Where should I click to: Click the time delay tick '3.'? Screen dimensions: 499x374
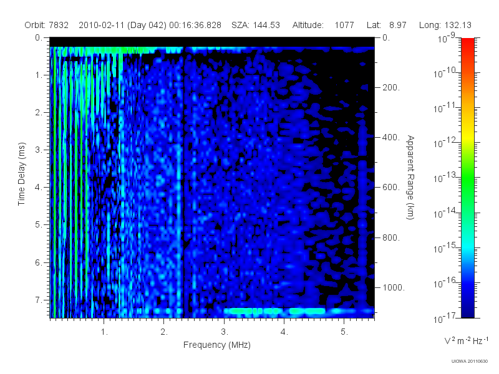pyautogui.click(x=39, y=150)
